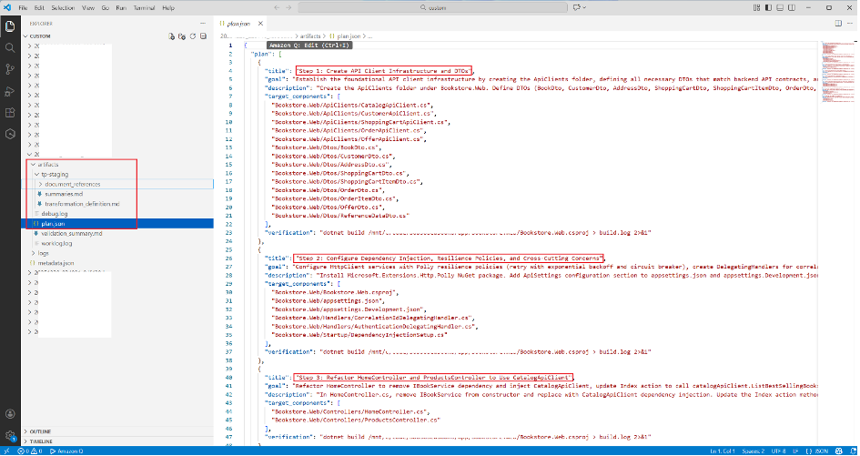This screenshot has width=860, height=456.
Task: Click the JSON language mode in status bar
Action: [x=821, y=451]
